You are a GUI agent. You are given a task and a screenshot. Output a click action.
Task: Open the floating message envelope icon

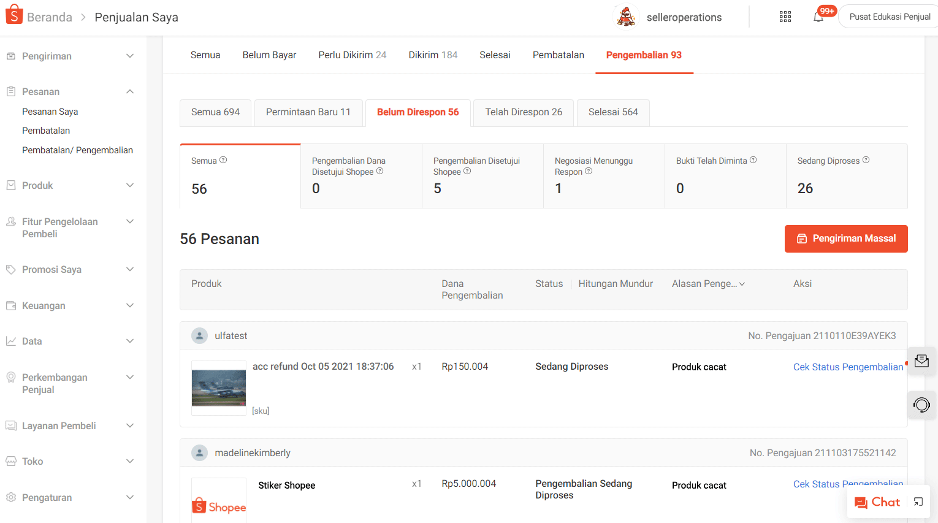pos(921,361)
